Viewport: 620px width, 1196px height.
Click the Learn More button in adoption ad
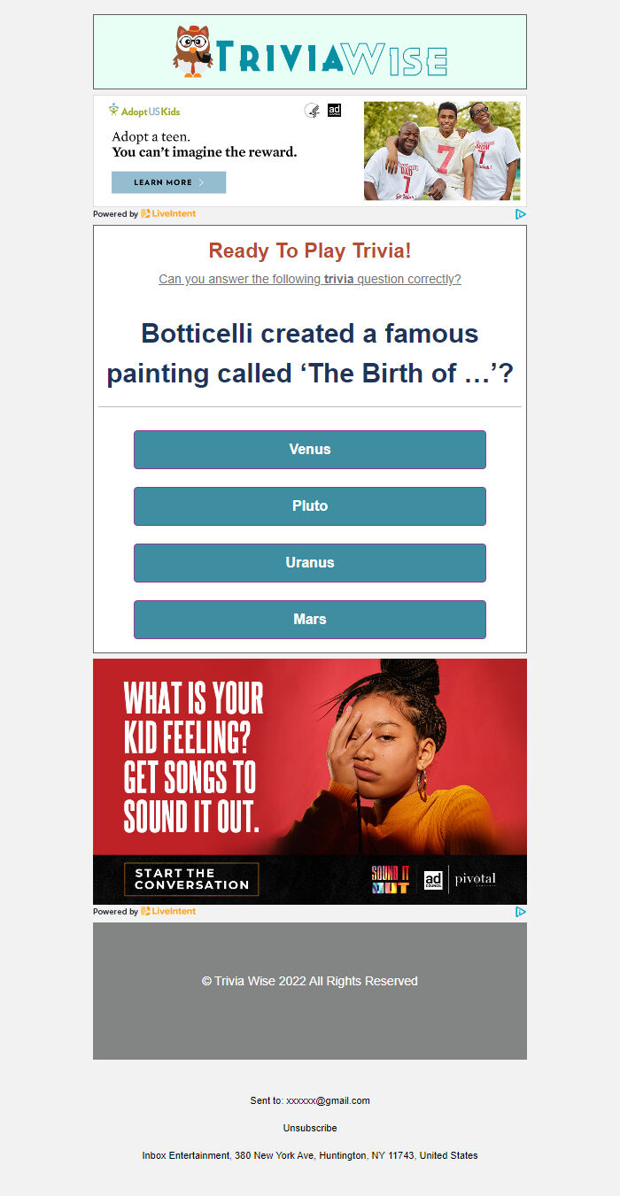point(168,182)
